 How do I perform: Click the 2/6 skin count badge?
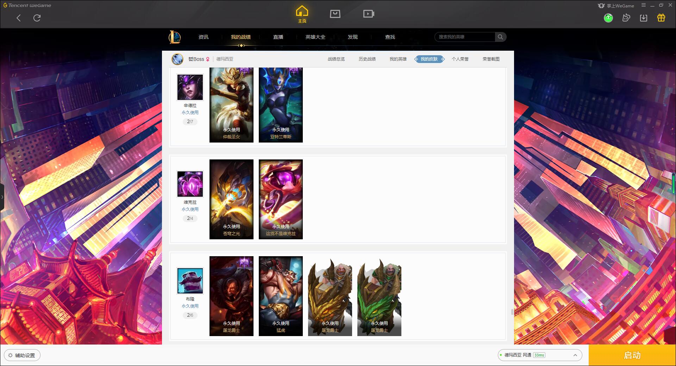tap(190, 315)
